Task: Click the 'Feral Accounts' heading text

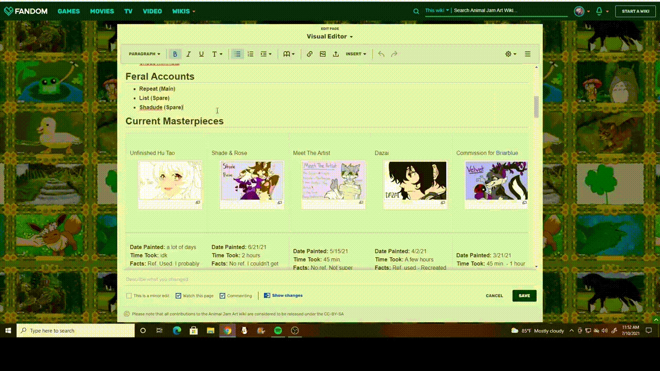Action: tap(160, 76)
